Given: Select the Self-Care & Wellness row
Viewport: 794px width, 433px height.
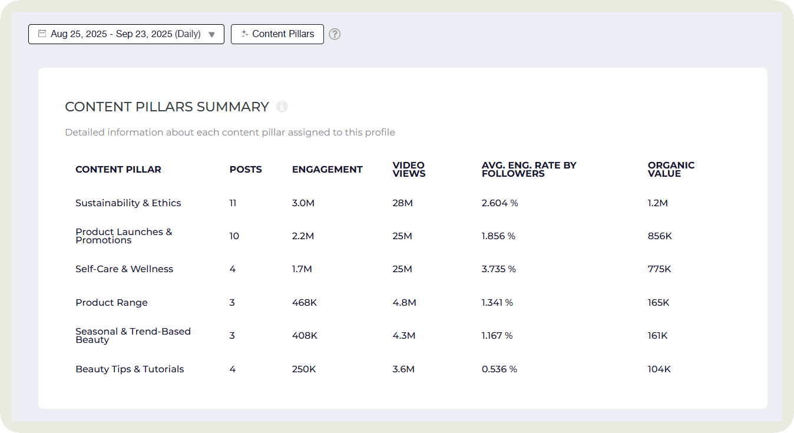Looking at the screenshot, I should coord(124,269).
